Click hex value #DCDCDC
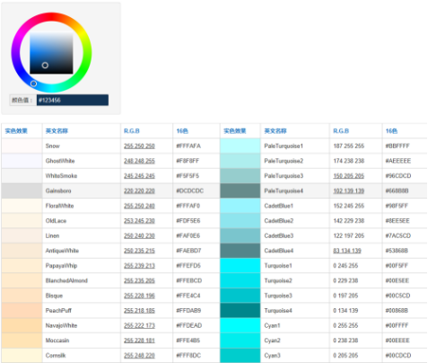The height and width of the screenshot is (363, 428). pyautogui.click(x=190, y=190)
